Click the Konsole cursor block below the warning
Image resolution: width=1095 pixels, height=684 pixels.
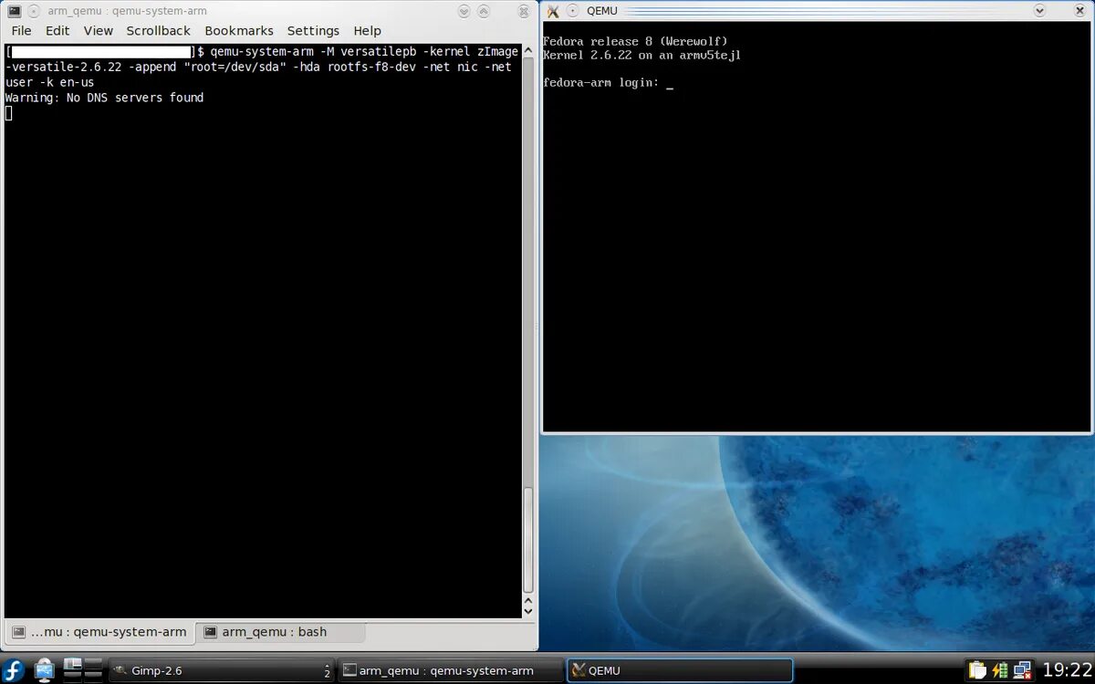click(9, 113)
